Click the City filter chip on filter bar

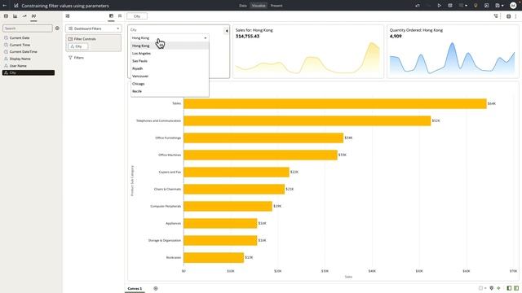pyautogui.click(x=137, y=16)
